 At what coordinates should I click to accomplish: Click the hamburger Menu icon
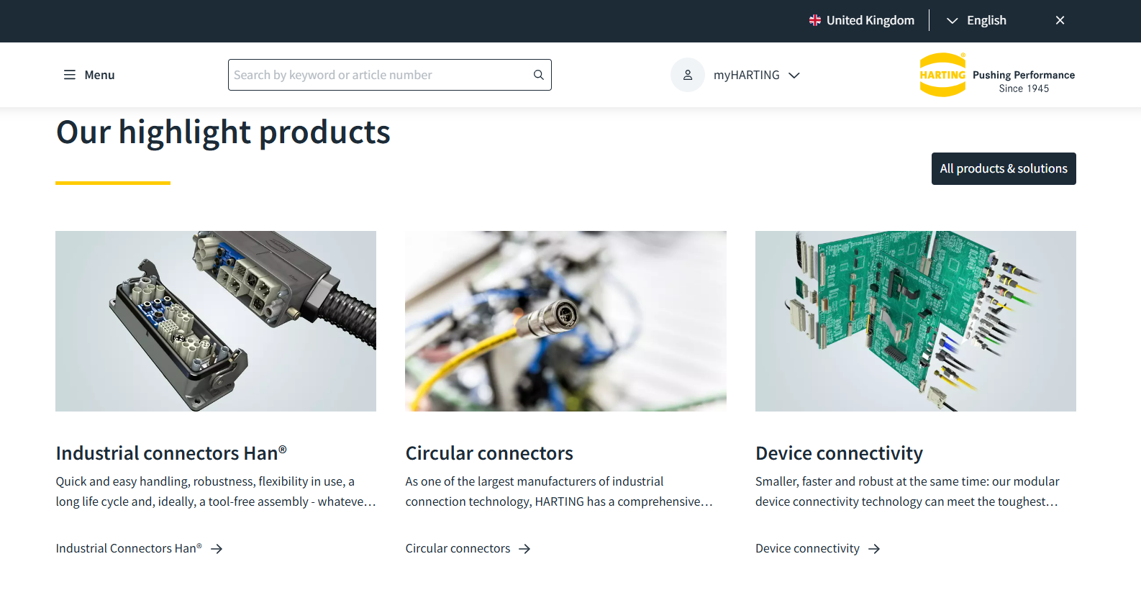[70, 75]
